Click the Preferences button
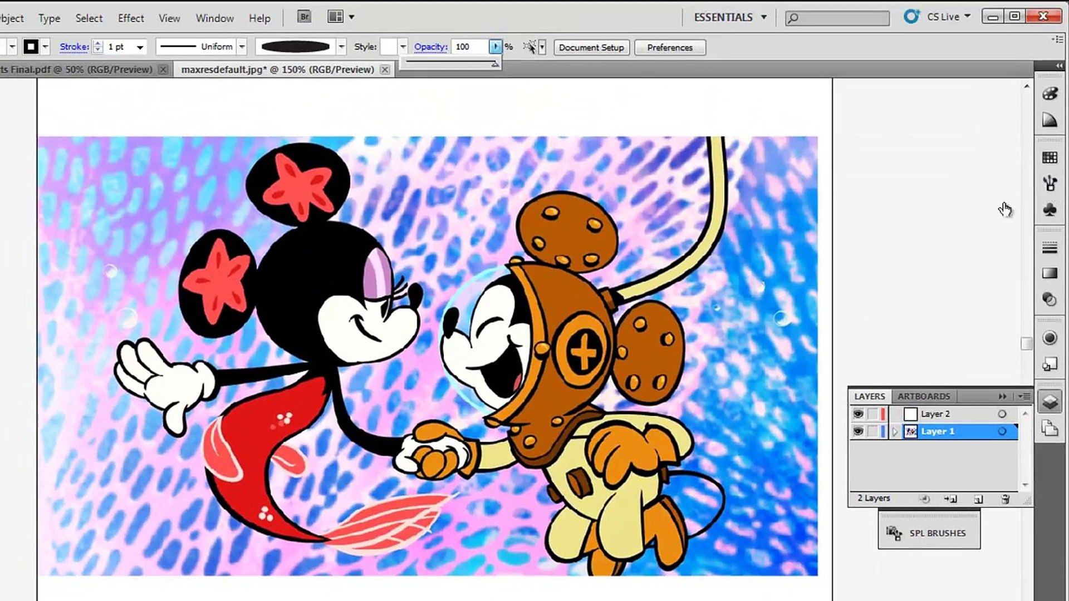1069x601 pixels. (x=670, y=47)
